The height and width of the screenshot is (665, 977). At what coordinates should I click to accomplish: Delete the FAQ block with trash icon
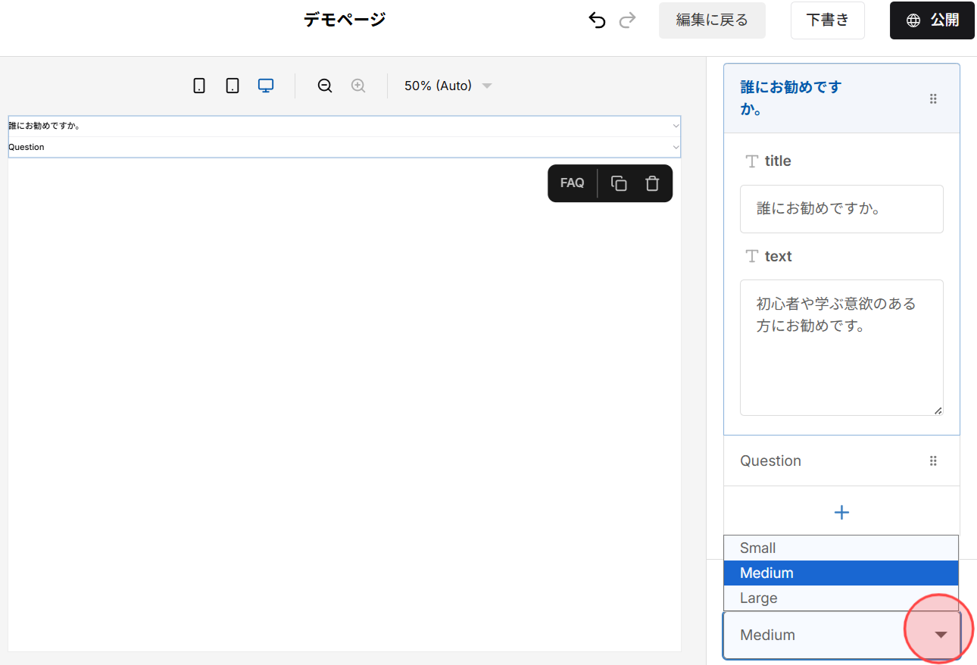point(652,183)
